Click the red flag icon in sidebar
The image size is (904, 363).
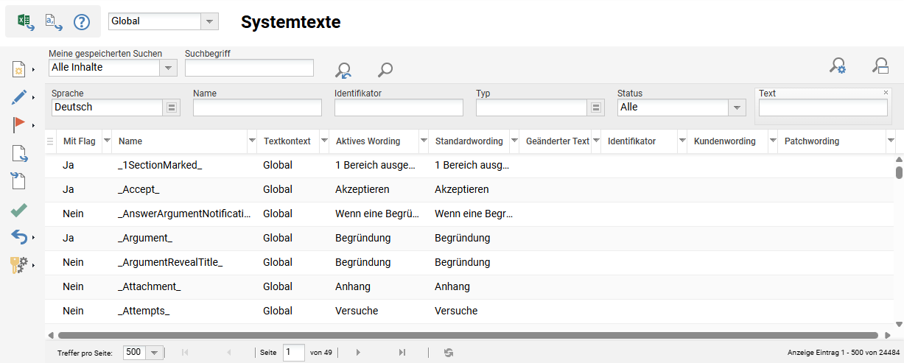pyautogui.click(x=20, y=124)
